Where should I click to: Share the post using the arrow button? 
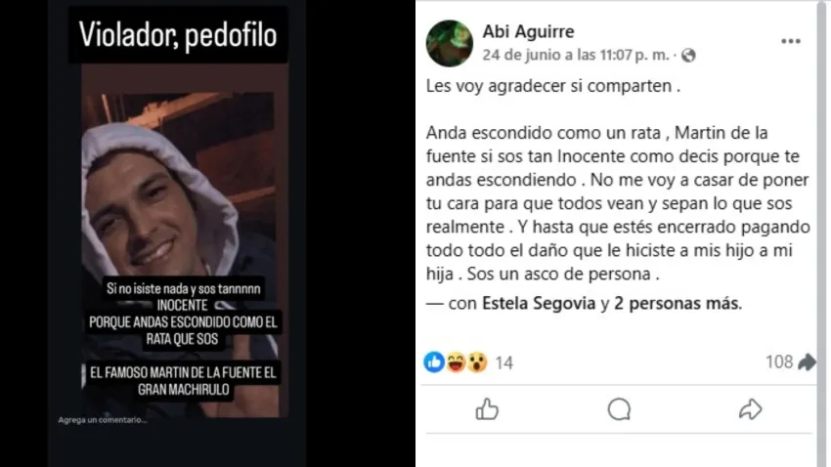[x=751, y=409]
